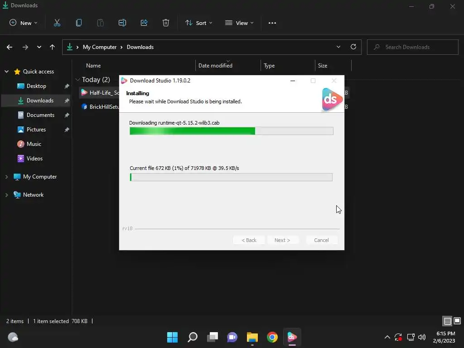Open the Windows Start menu
464x348 pixels.
172,337
